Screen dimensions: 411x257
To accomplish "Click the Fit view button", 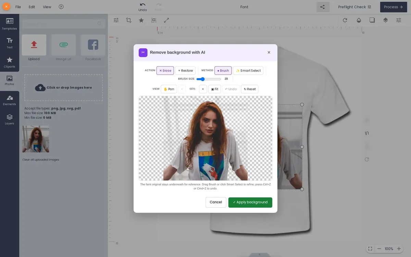I will 214,89.
